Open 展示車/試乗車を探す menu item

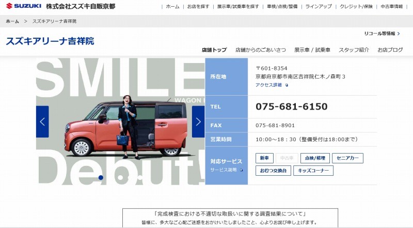(x=238, y=7)
